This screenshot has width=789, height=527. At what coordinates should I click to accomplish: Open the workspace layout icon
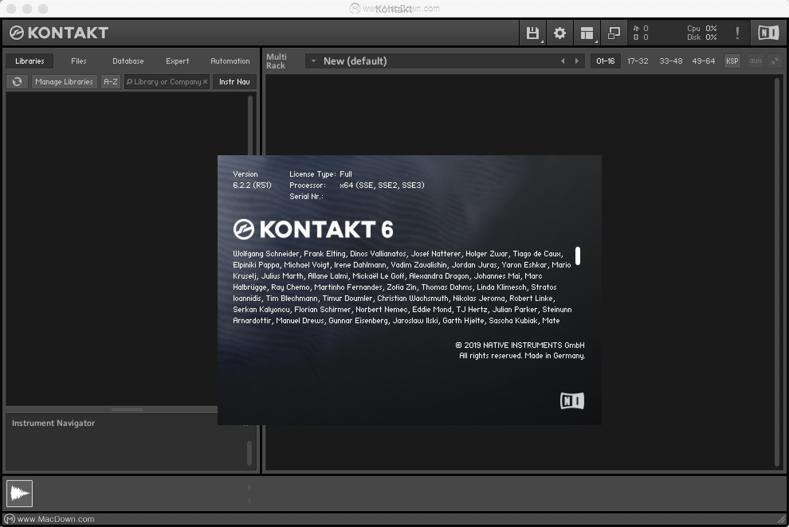tap(587, 33)
